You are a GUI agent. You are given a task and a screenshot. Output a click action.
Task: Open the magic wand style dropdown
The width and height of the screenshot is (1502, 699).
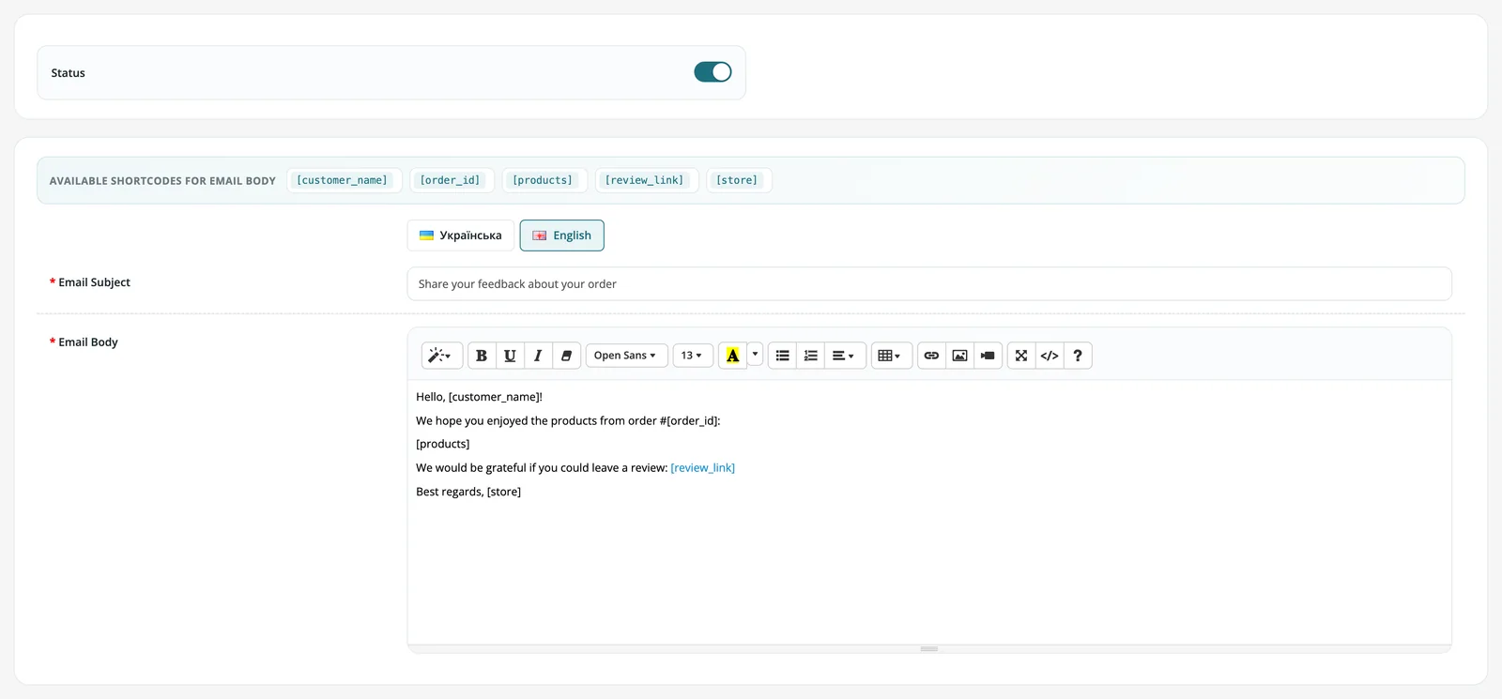[x=441, y=356]
